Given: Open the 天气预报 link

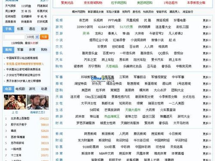Looking at the screenshot, I should coord(10,6).
